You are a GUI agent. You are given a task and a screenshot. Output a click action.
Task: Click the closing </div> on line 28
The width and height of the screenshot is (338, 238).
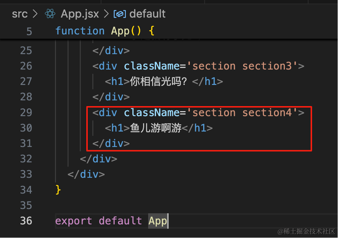click(111, 97)
